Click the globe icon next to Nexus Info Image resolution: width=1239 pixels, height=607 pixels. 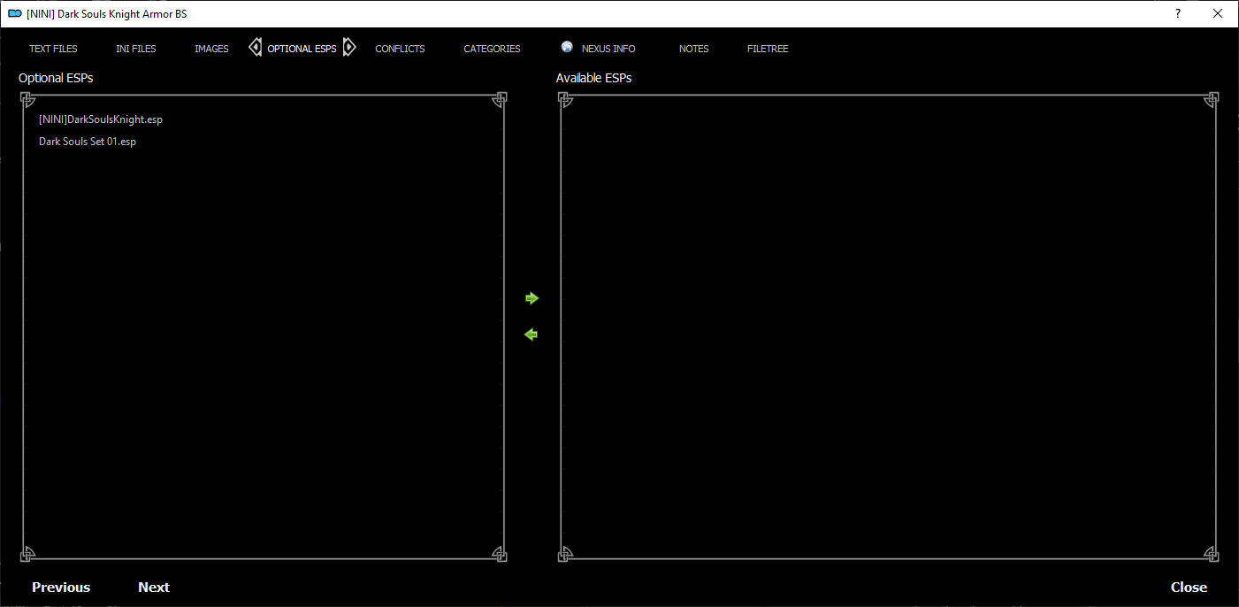[x=567, y=47]
